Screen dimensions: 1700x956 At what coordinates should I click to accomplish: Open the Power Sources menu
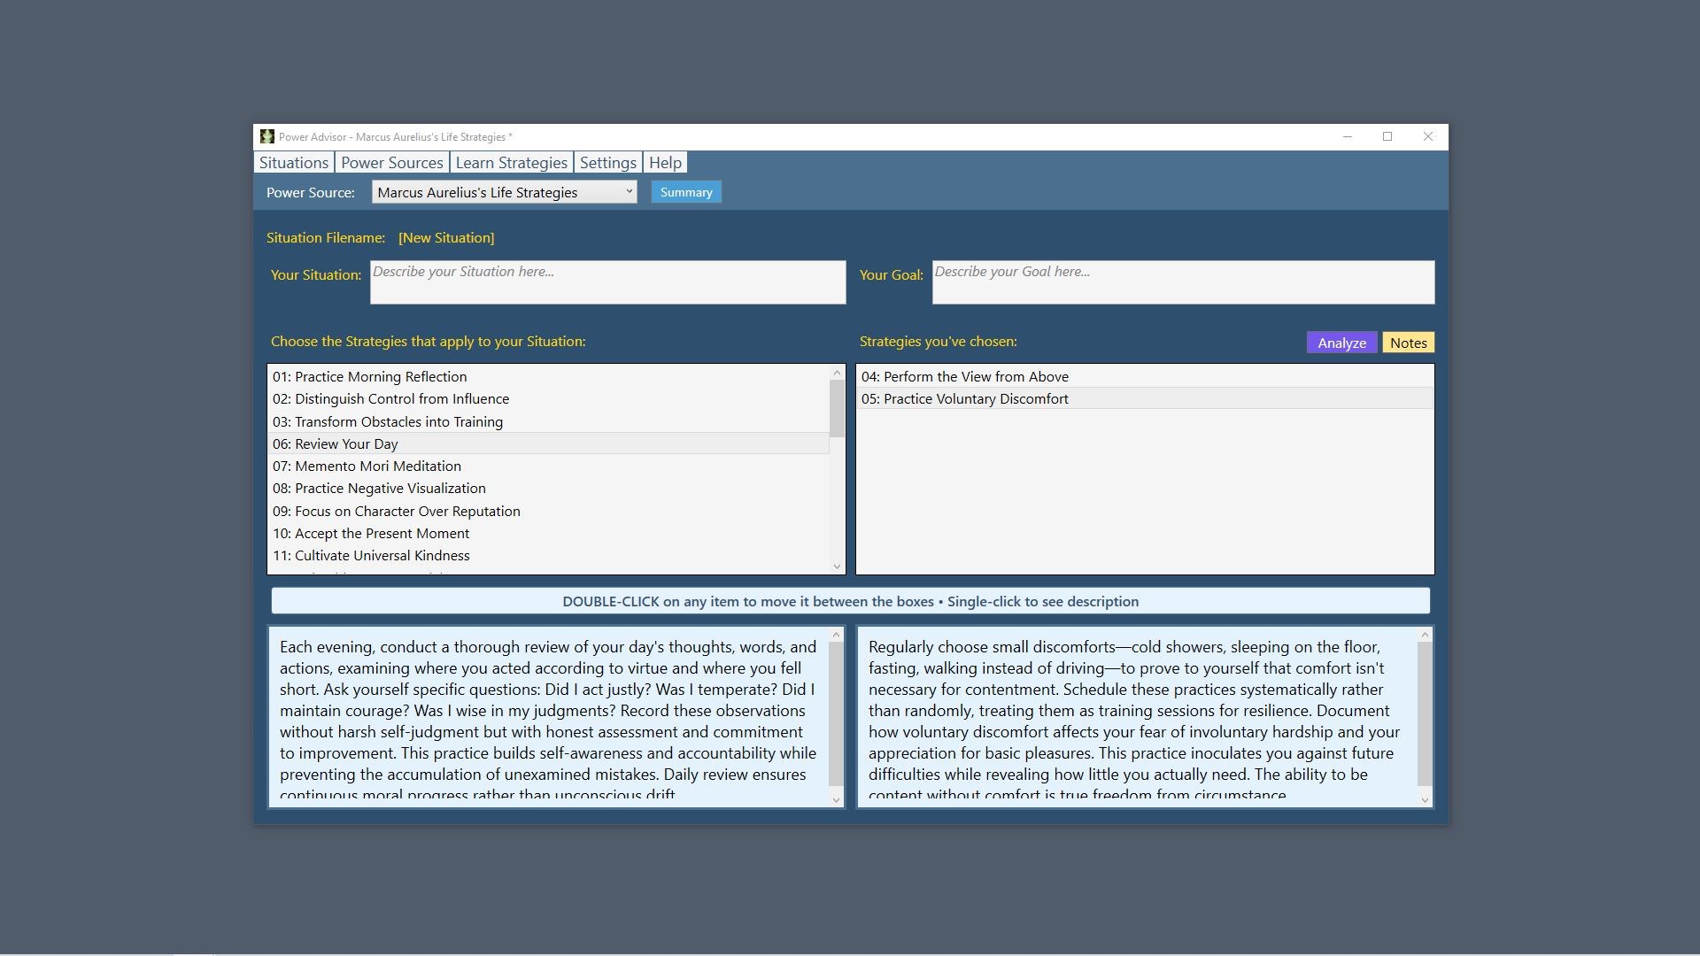391,163
